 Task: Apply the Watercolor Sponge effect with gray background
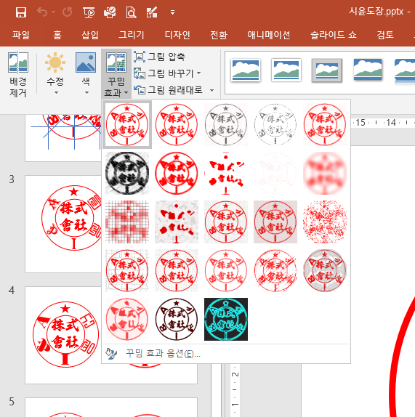pos(177,222)
